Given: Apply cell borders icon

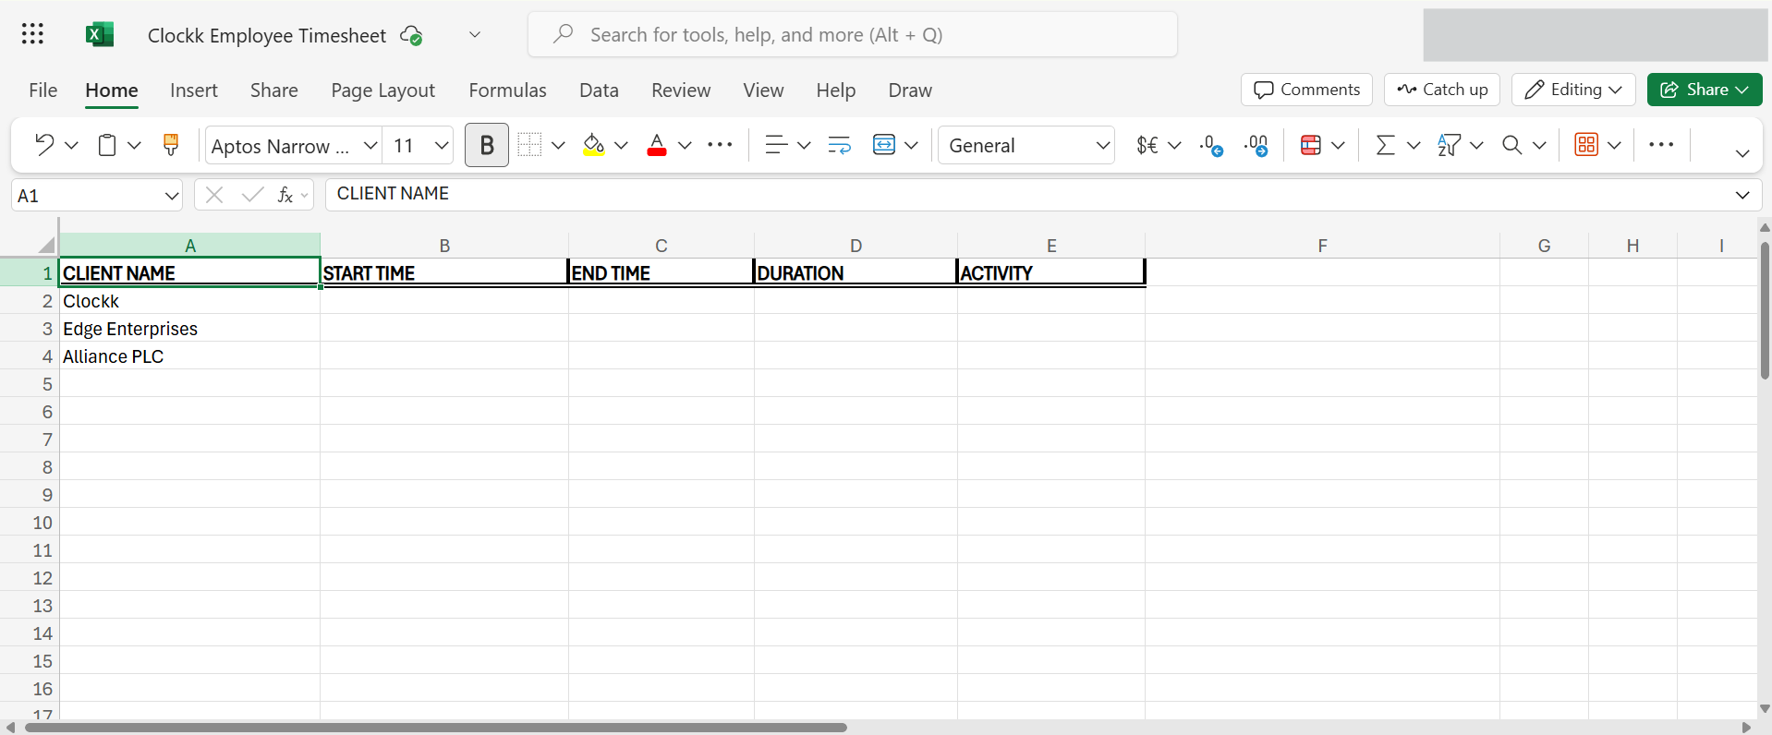Looking at the screenshot, I should tap(529, 144).
